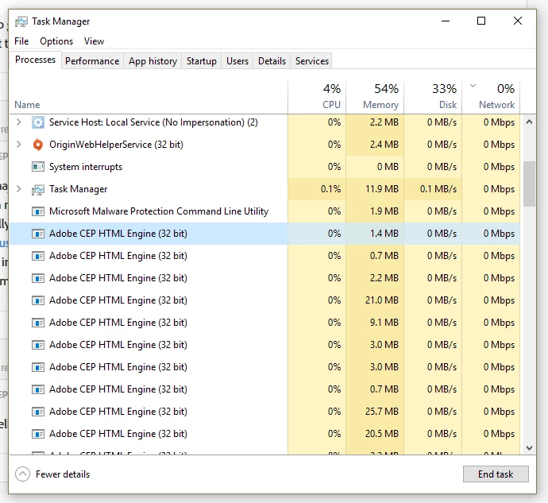Click the 0 MB memory value
Image resolution: width=548 pixels, height=503 pixels.
tap(388, 167)
